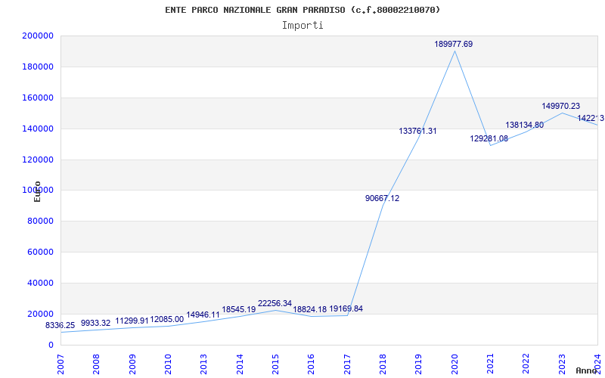605x378 pixels.
Task: Click the 180000 y-axis tick label
Action: 38,67
